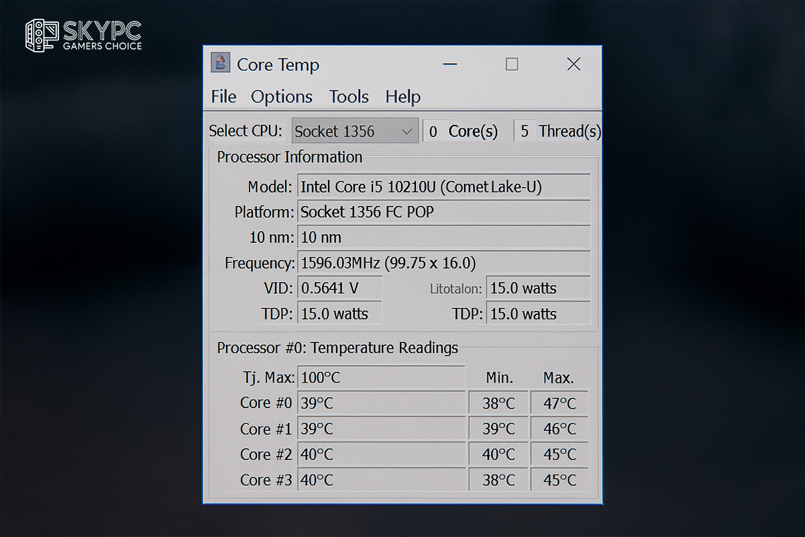Viewport: 805px width, 537px height.
Task: Click the core count box showing 0
Action: 433,131
